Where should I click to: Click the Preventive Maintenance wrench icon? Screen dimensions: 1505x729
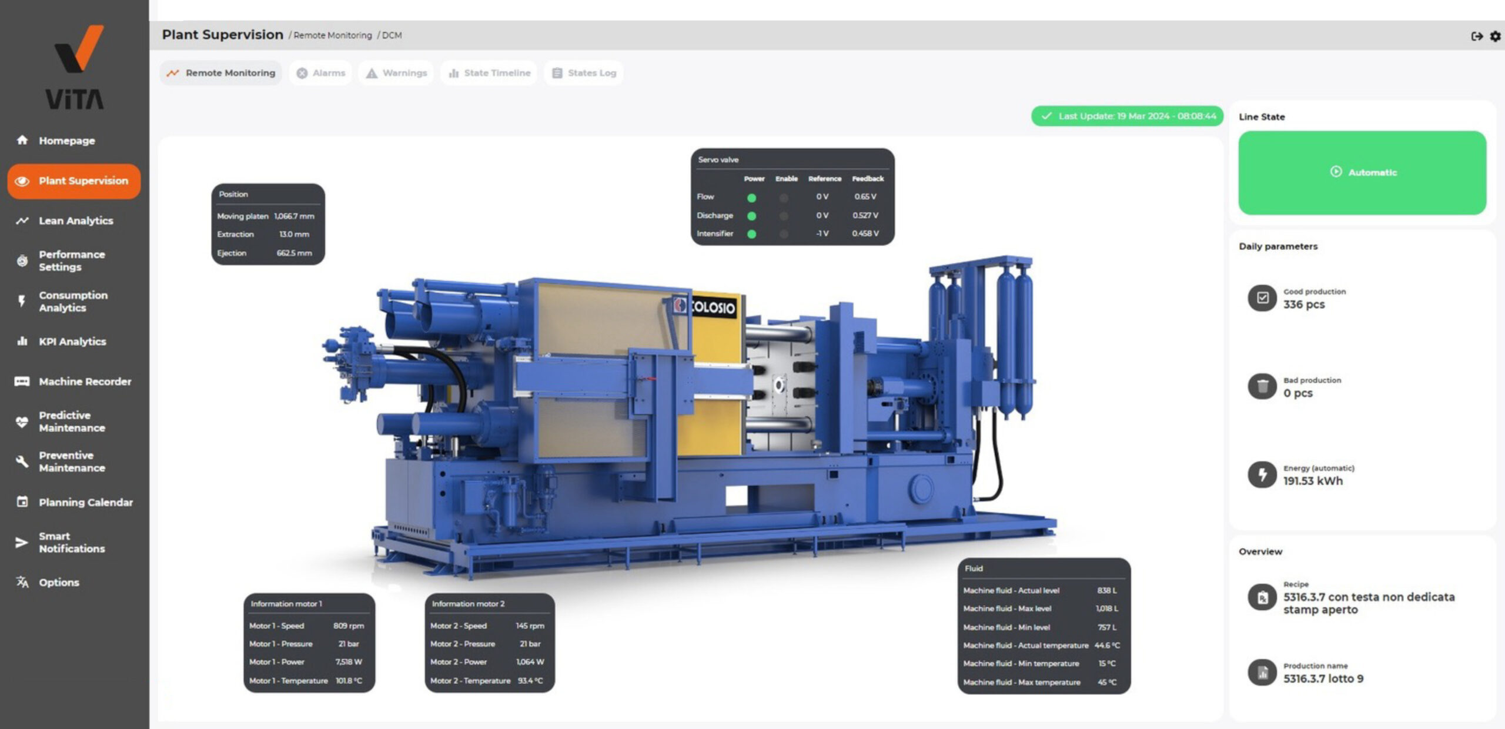(22, 462)
